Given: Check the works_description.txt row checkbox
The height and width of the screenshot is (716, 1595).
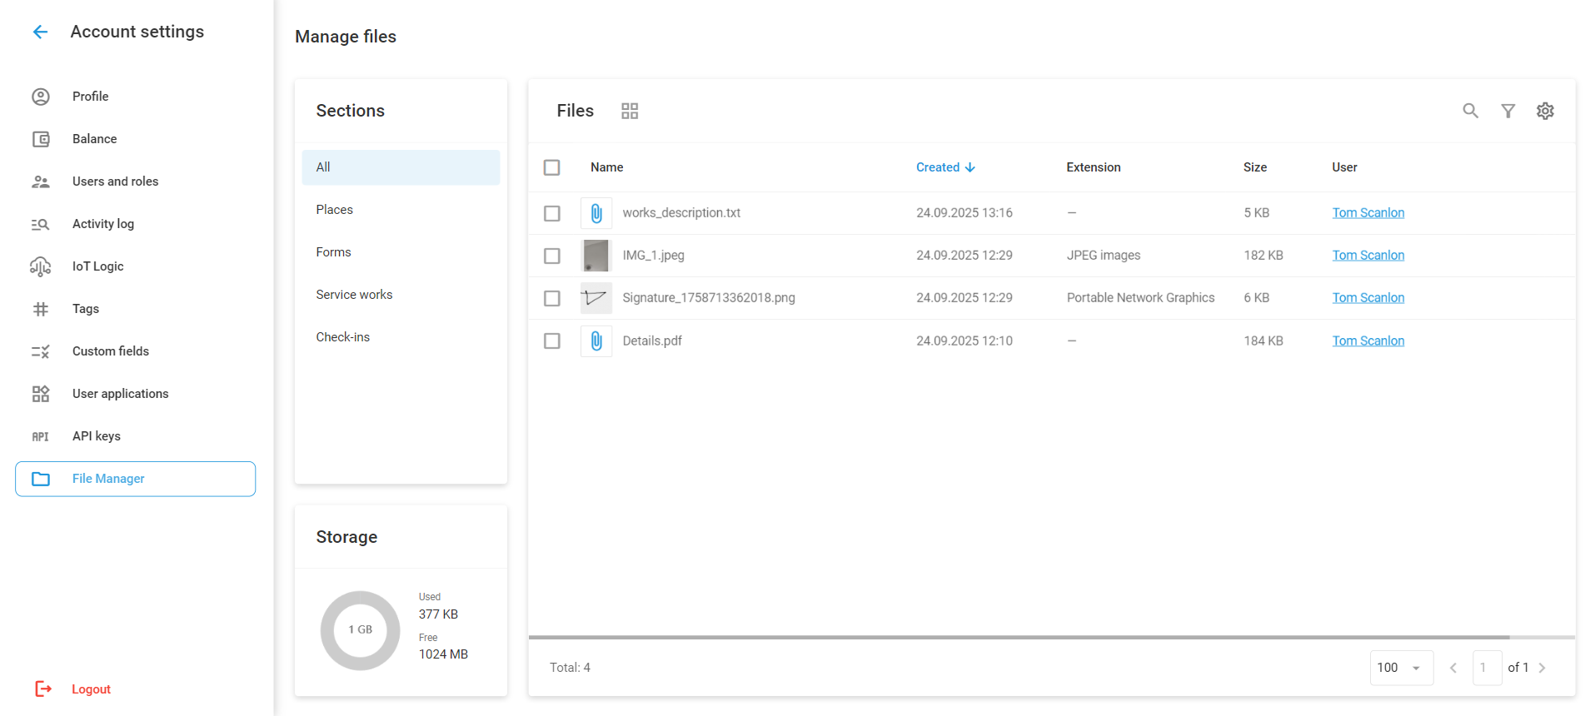Looking at the screenshot, I should coord(552,213).
